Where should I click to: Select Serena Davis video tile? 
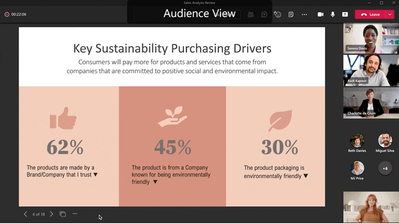371,38
